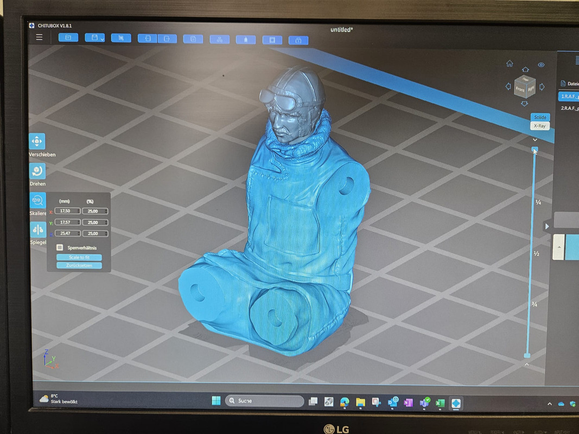Click the Z size mm field showing 25,47
579x434 pixels.
(68, 233)
